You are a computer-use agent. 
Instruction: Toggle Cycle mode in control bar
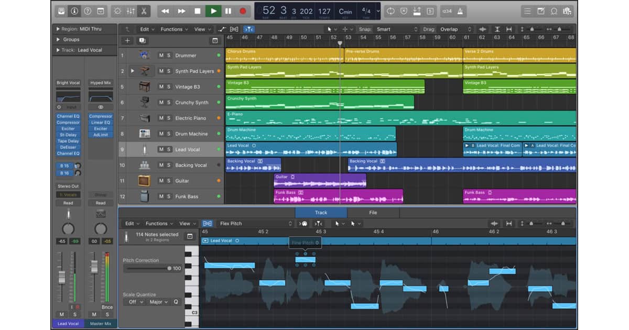[x=391, y=10]
